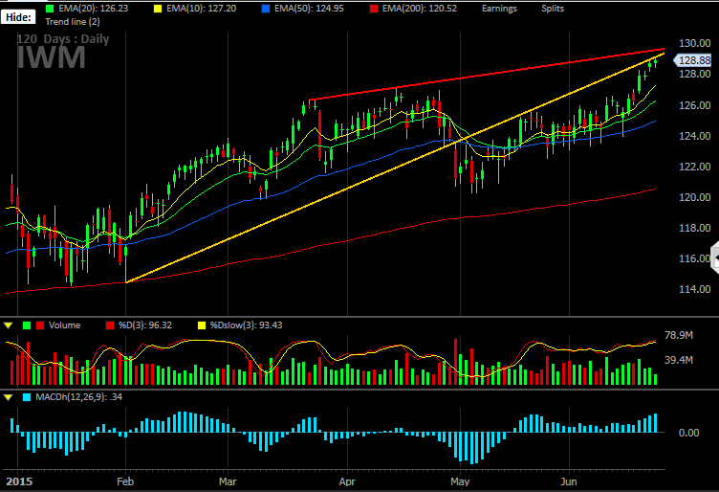Click the 114.00 price axis label

695,289
